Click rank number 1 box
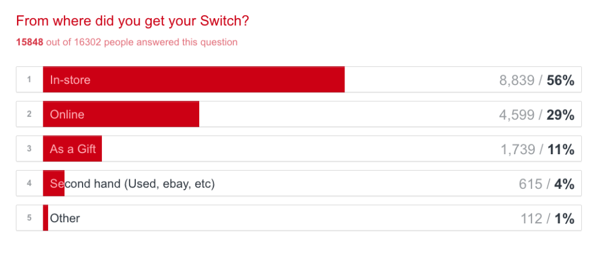This screenshot has height=258, width=600. [29, 80]
